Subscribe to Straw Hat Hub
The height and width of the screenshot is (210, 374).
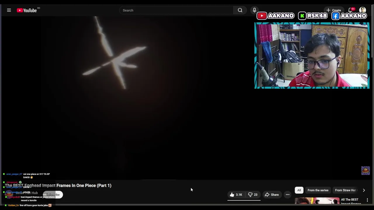click(x=53, y=195)
